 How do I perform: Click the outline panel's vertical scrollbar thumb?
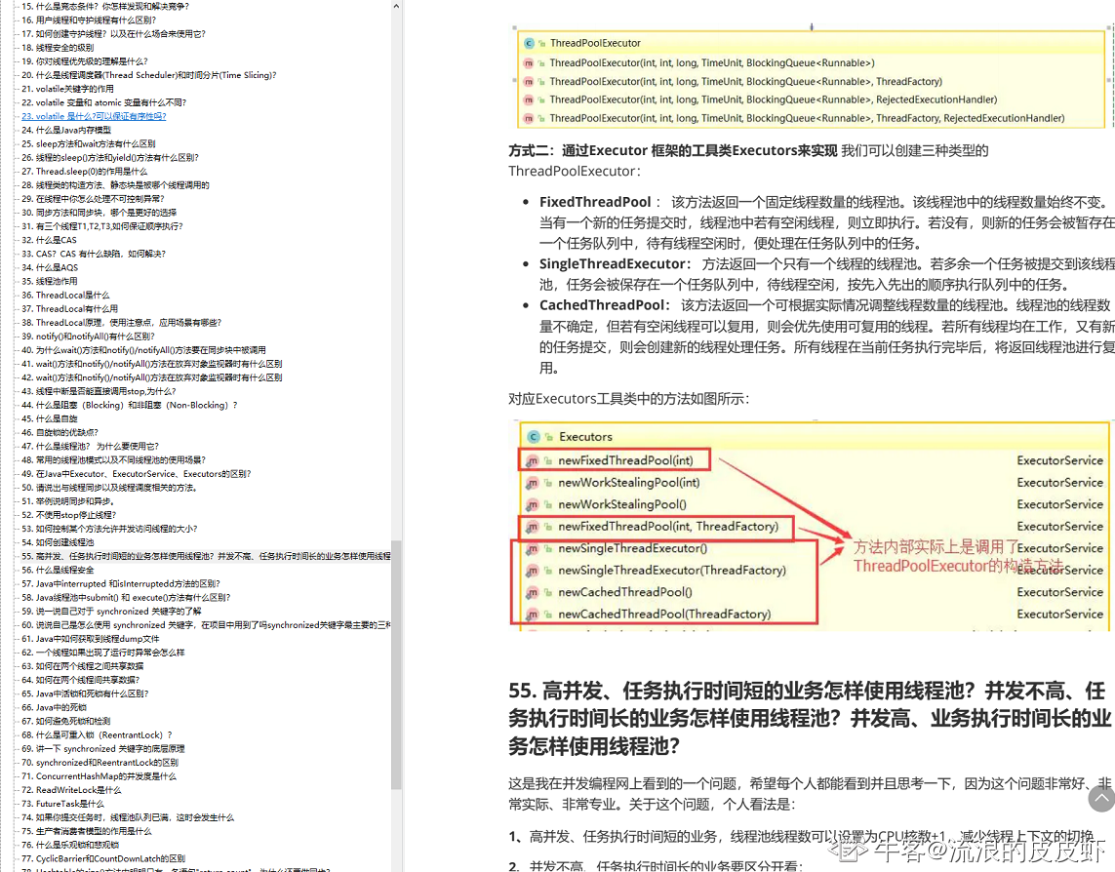[x=396, y=665]
